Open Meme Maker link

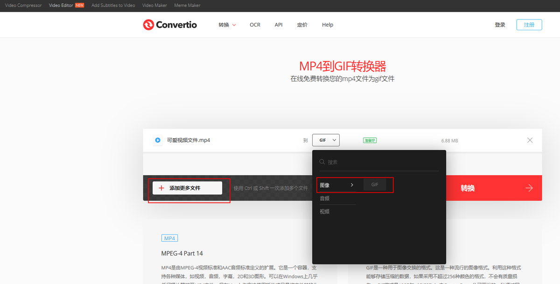tap(187, 6)
